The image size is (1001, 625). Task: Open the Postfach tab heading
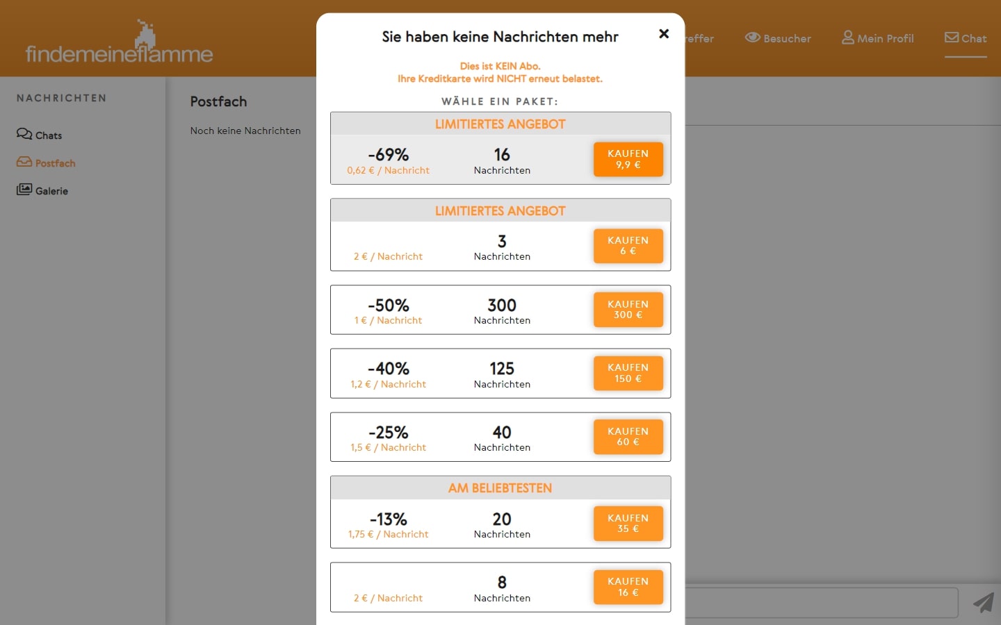pos(218,101)
